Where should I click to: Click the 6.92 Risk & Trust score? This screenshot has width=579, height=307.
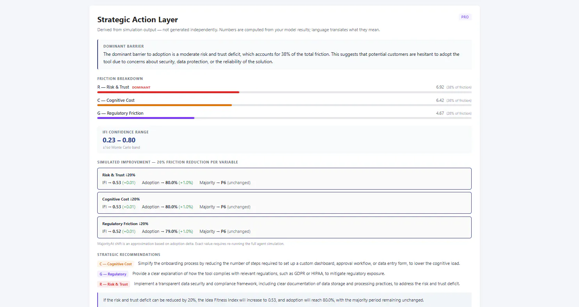(440, 87)
